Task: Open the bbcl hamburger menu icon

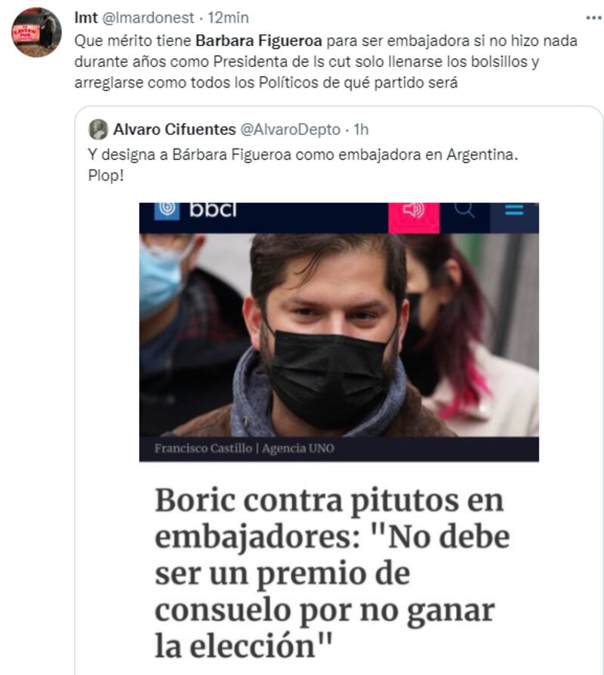Action: (x=514, y=210)
